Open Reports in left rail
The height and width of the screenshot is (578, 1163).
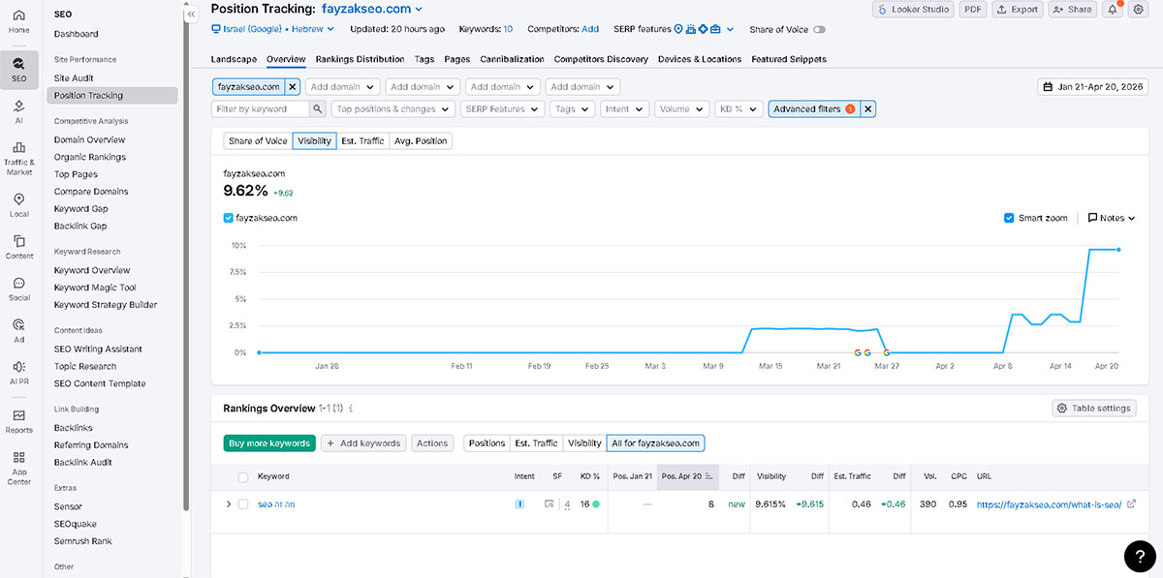[19, 419]
